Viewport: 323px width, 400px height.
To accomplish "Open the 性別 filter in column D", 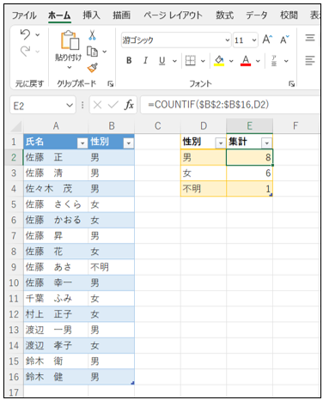I will coord(221,142).
